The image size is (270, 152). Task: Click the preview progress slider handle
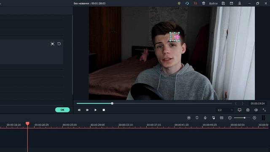[x=112, y=103]
